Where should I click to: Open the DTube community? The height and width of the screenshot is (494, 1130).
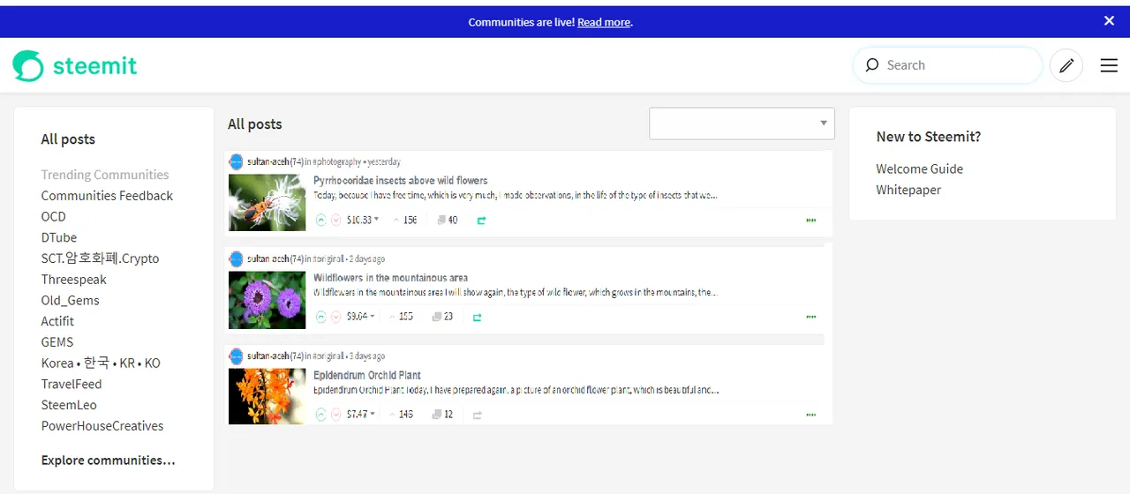coord(59,237)
